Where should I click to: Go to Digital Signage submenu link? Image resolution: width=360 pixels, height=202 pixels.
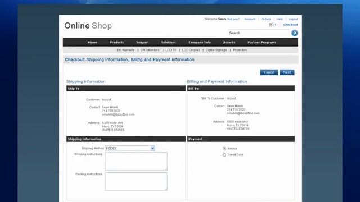pyautogui.click(x=216, y=50)
